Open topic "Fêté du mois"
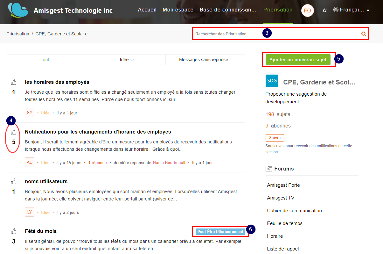This screenshot has width=383, height=254. 41,231
